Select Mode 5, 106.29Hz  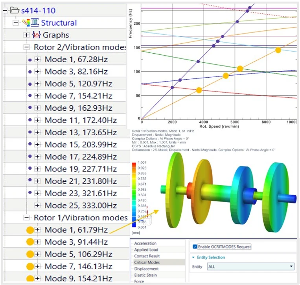point(78,254)
